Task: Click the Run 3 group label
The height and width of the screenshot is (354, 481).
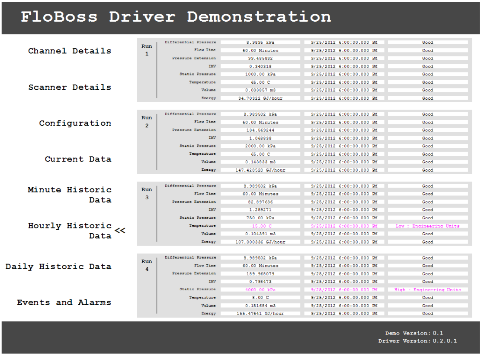Action: (x=147, y=194)
